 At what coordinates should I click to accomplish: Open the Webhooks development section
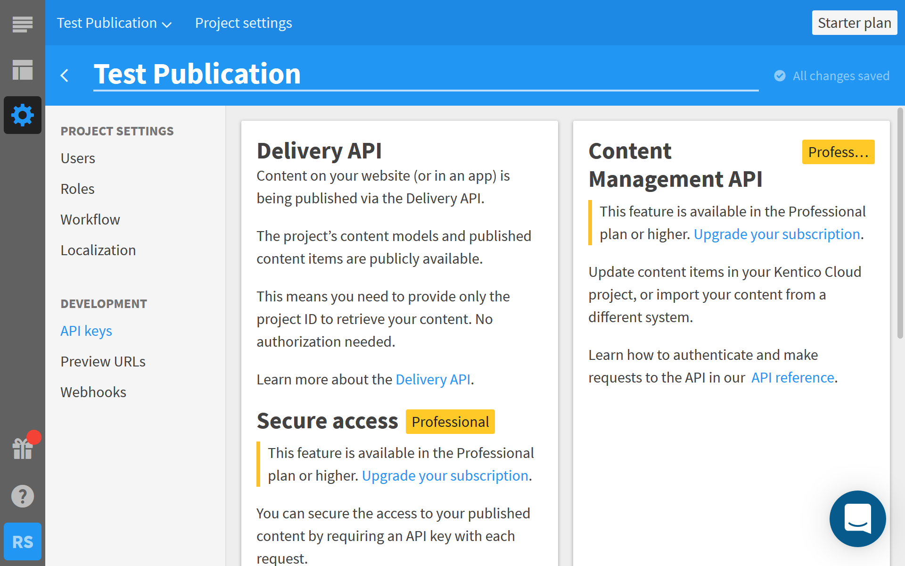point(93,392)
